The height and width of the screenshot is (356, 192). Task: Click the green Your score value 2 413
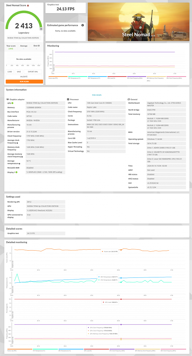11,49
